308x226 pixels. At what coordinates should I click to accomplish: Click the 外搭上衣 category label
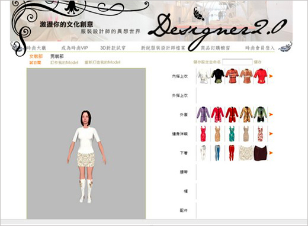click(180, 96)
